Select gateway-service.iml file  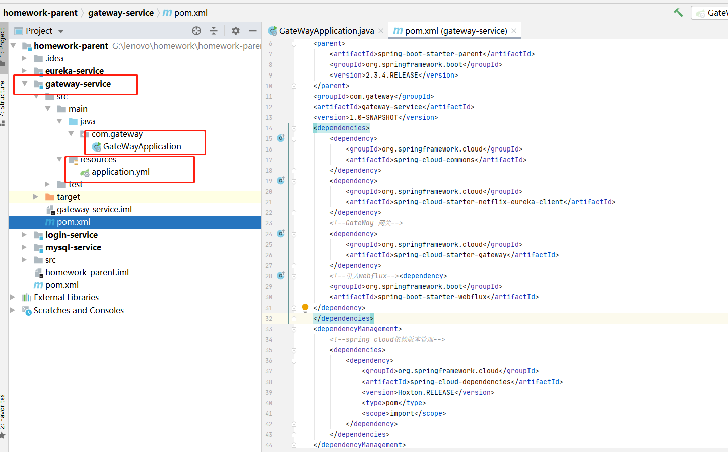(94, 209)
